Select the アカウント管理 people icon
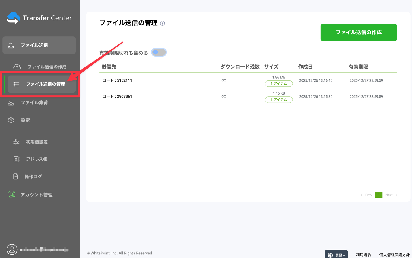 click(11, 194)
